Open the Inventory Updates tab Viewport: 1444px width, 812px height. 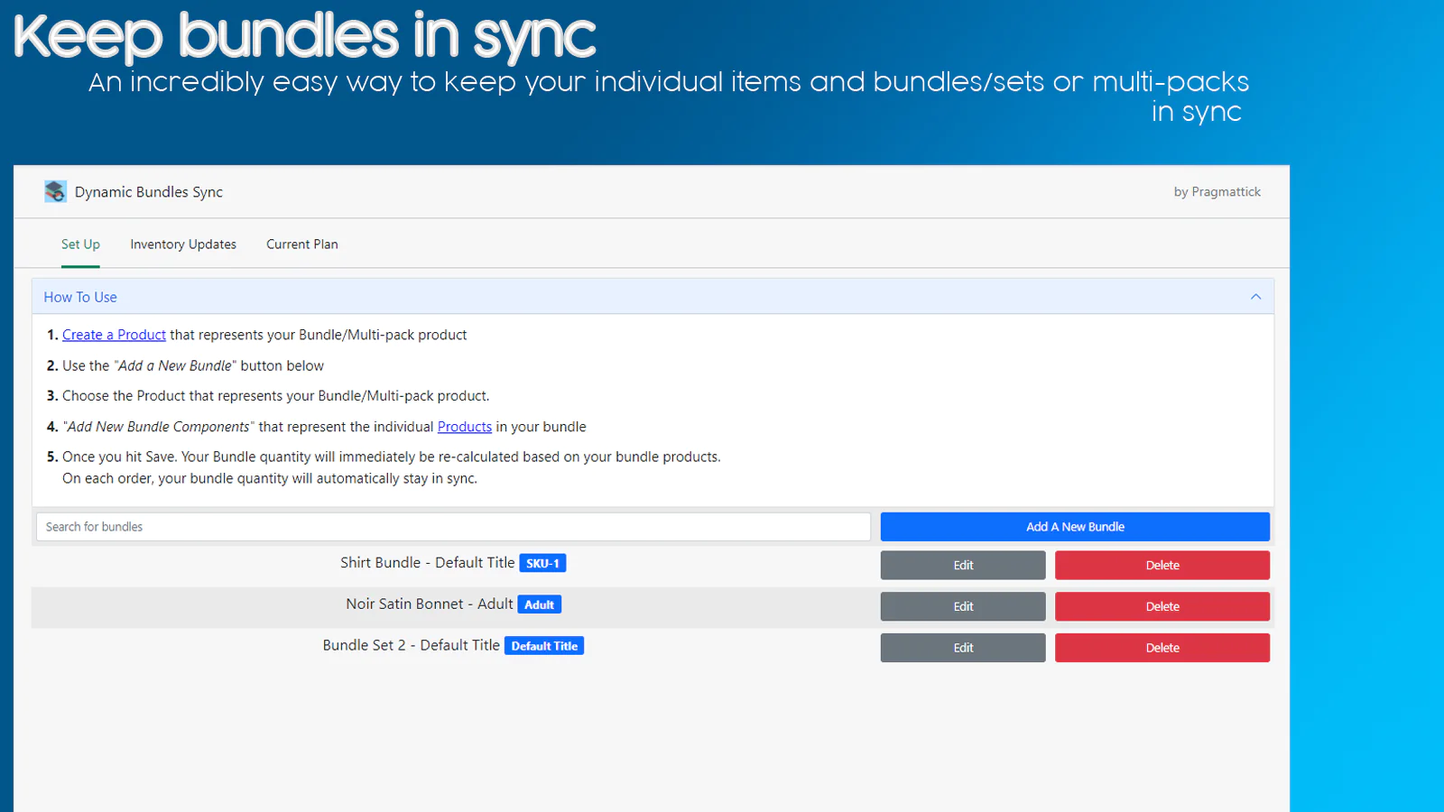[183, 245]
